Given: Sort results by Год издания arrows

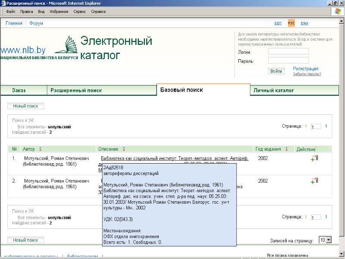Looking at the screenshot, I should pos(286,149).
